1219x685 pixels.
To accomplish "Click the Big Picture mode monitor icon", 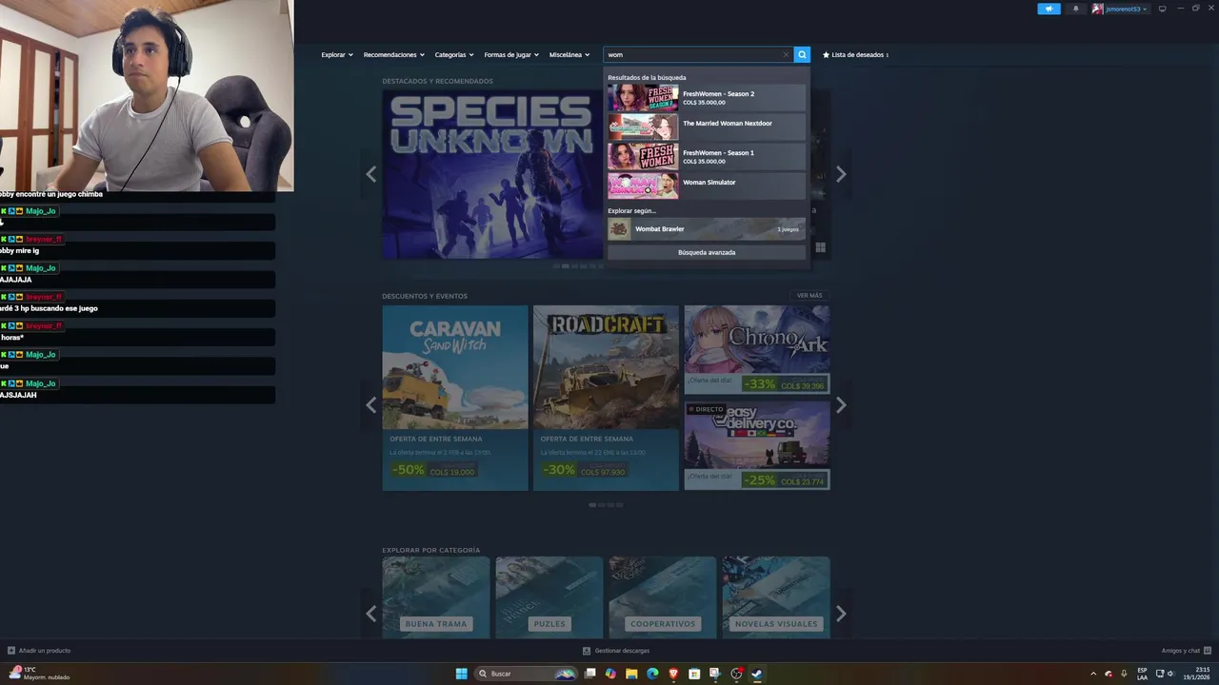I will (1162, 9).
